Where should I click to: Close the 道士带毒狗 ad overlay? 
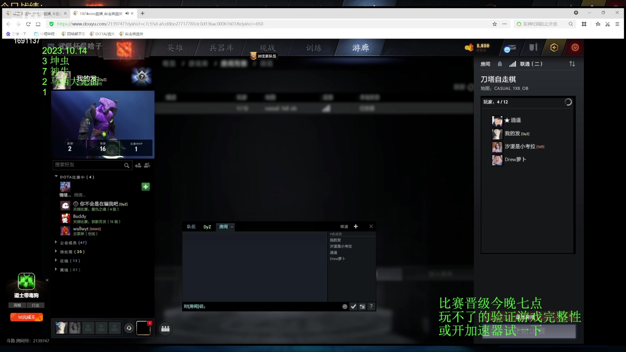[47, 280]
